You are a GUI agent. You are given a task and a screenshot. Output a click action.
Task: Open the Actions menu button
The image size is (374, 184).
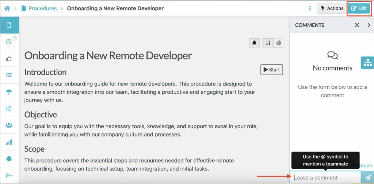tap(332, 8)
